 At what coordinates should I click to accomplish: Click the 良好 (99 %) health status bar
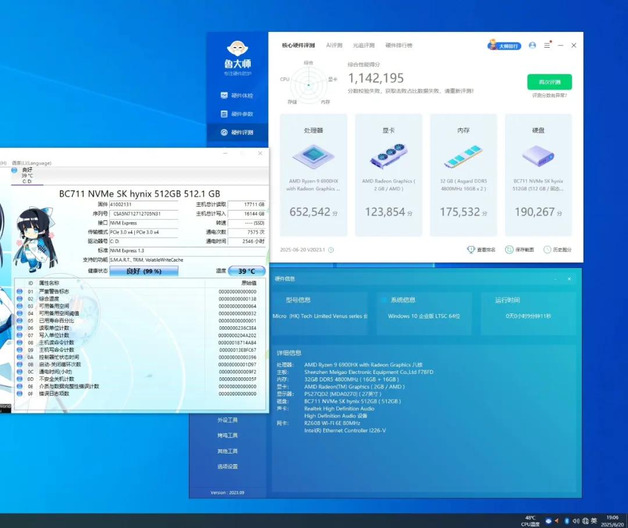tap(144, 271)
